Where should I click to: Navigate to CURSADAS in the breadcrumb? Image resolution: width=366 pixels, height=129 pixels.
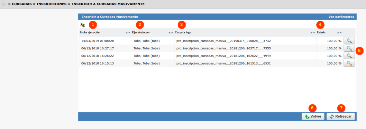(x=22, y=4)
